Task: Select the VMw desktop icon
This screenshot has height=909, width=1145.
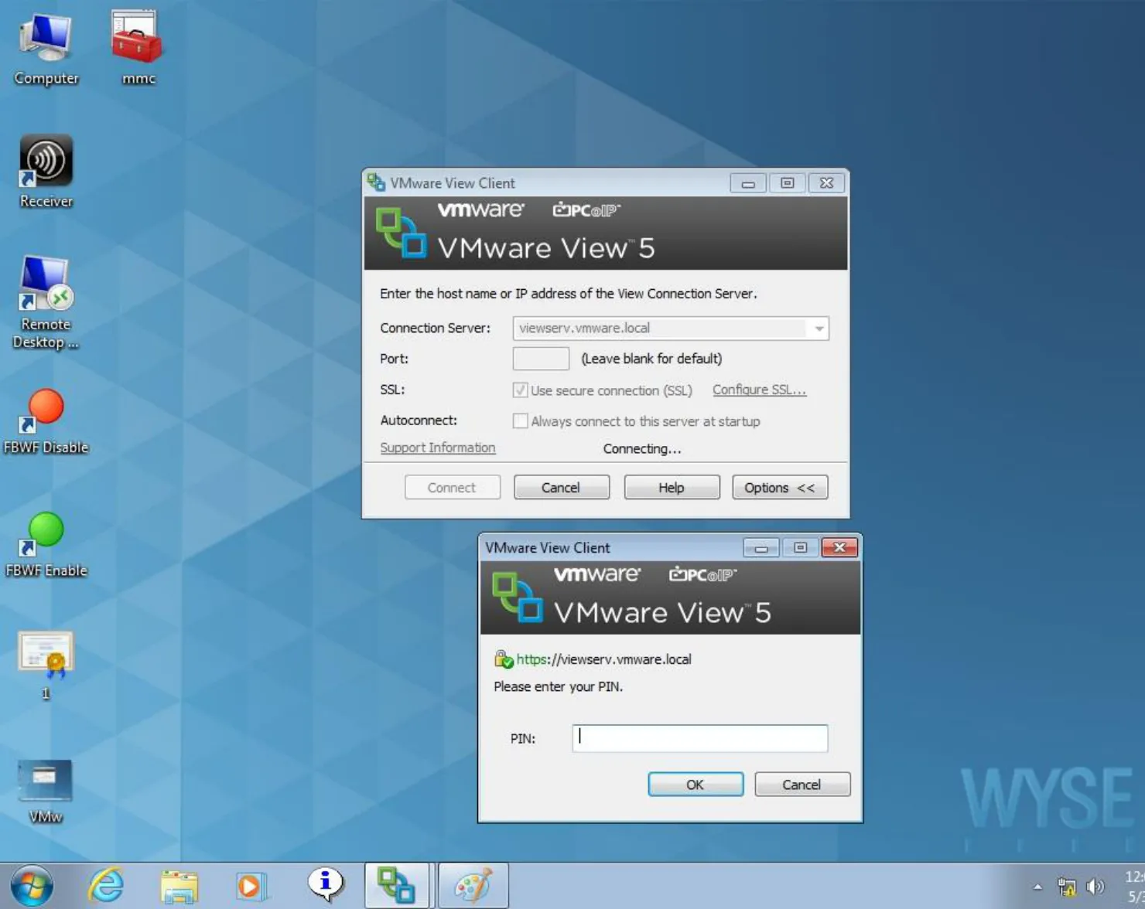Action: tap(46, 791)
